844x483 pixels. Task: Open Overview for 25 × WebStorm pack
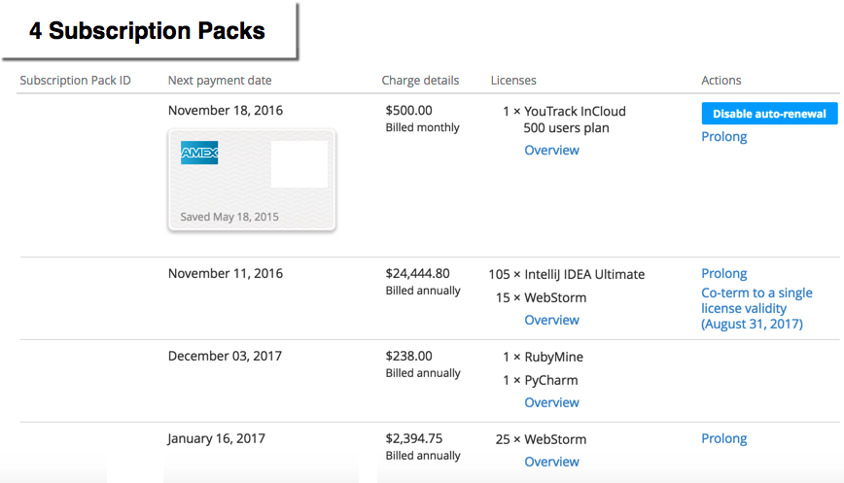(551, 462)
